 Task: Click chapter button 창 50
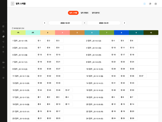[133, 90]
